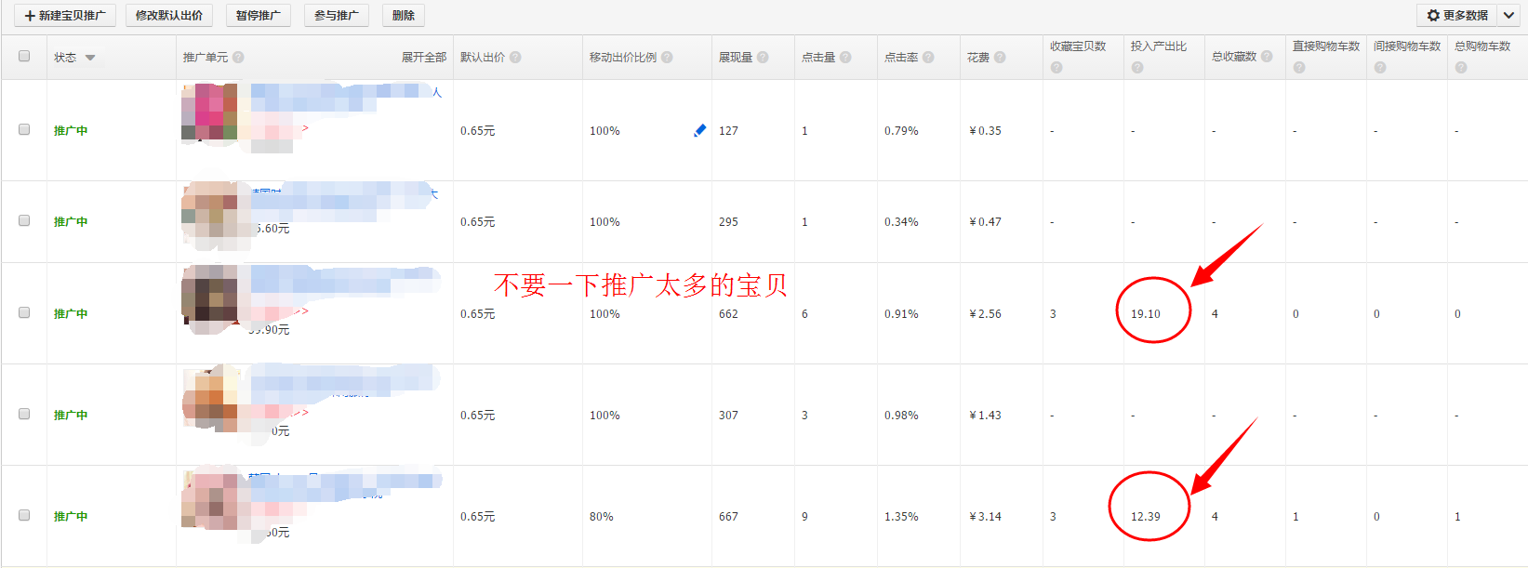
Task: Click the 新建宝贝推广 button
Action: (x=65, y=16)
